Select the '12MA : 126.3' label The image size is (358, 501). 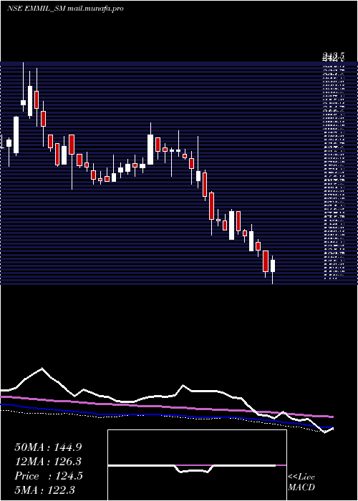pyautogui.click(x=48, y=462)
